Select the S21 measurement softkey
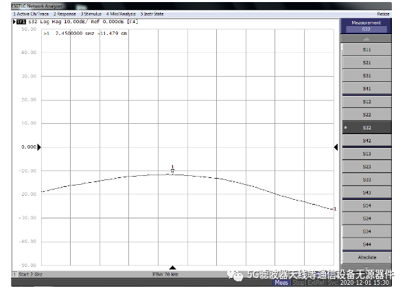The width and height of the screenshot is (407, 293). tap(367, 62)
